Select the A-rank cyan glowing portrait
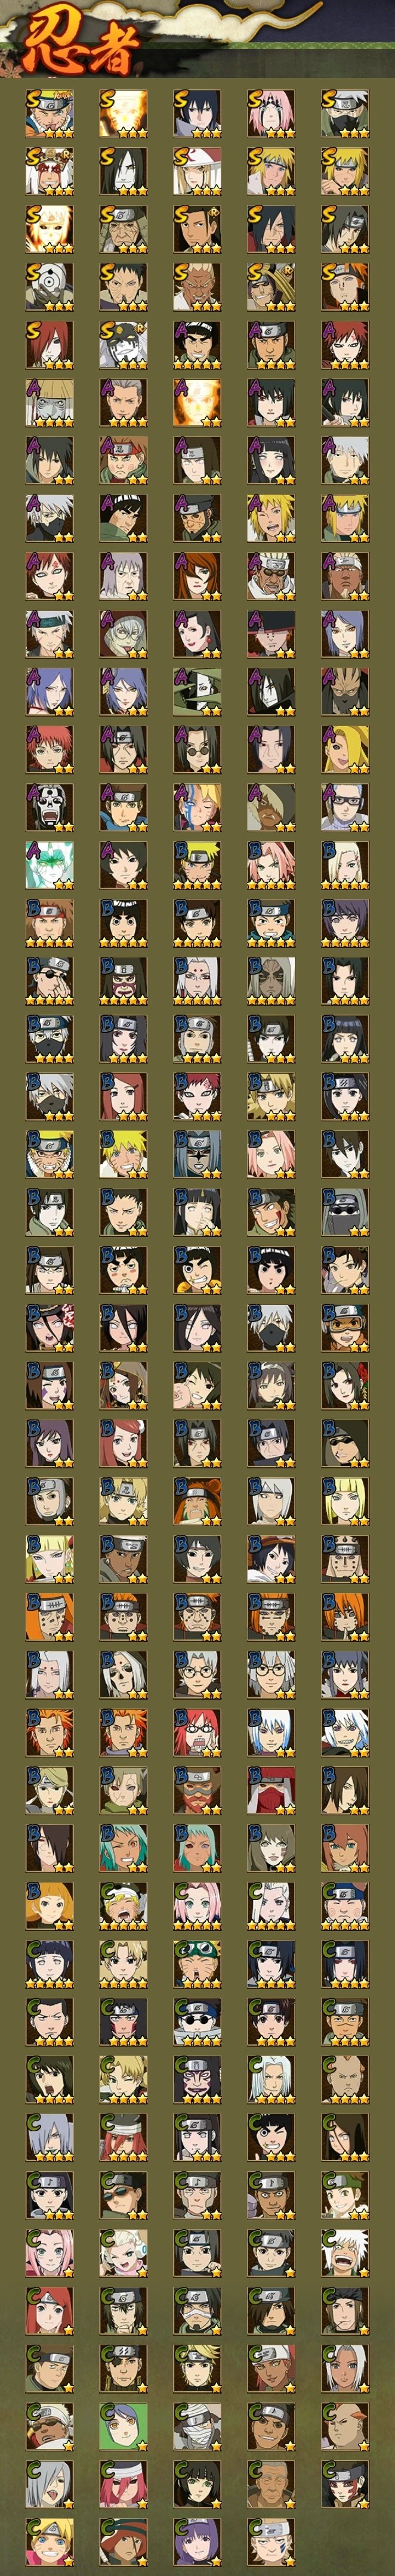Viewport: 395px width, 2576px height. (x=49, y=867)
